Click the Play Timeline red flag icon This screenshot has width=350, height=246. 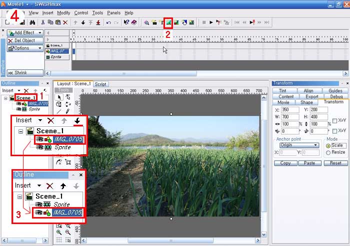(219, 22)
